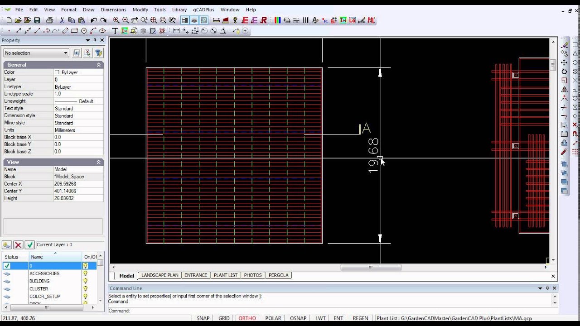
Task: Toggle the CLUSTER layer light bulb
Action: coord(85,289)
